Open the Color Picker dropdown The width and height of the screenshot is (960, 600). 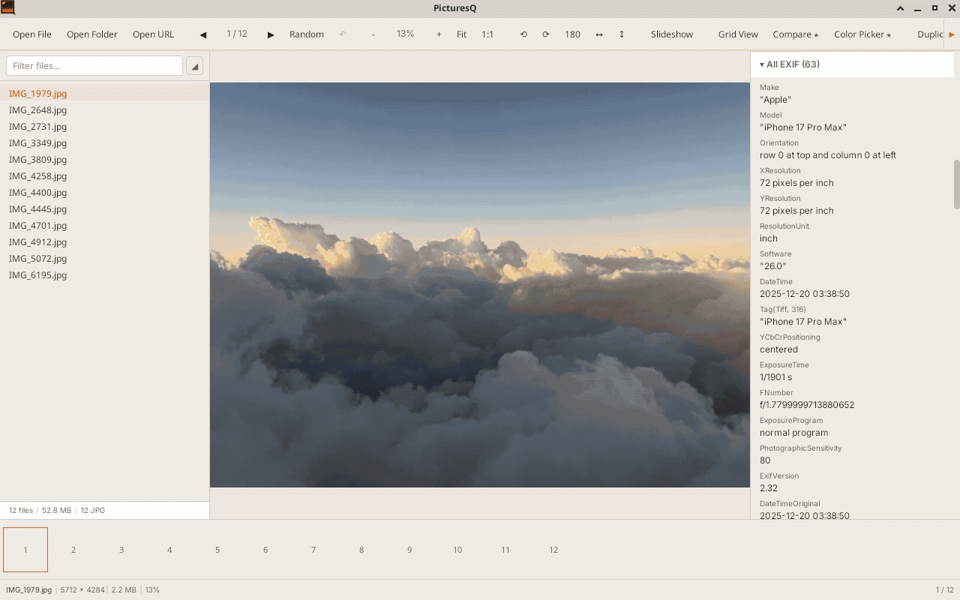[x=862, y=34]
